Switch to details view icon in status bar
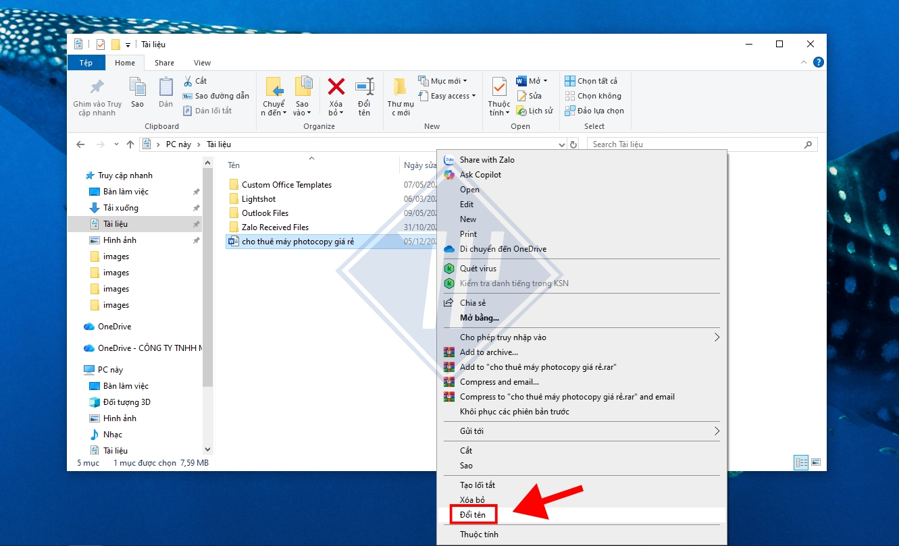The image size is (899, 546). [802, 463]
